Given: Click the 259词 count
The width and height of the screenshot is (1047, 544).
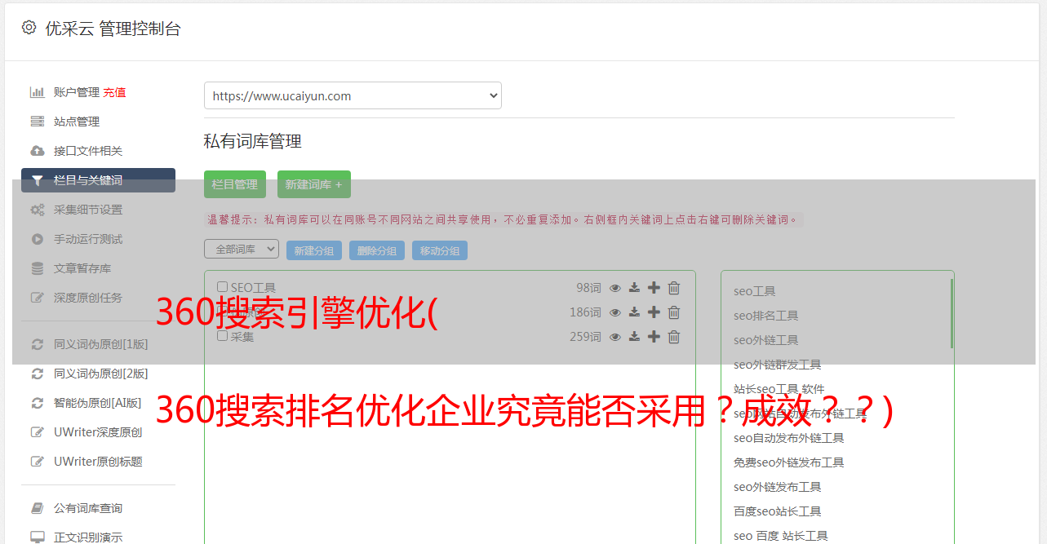Looking at the screenshot, I should tap(585, 337).
